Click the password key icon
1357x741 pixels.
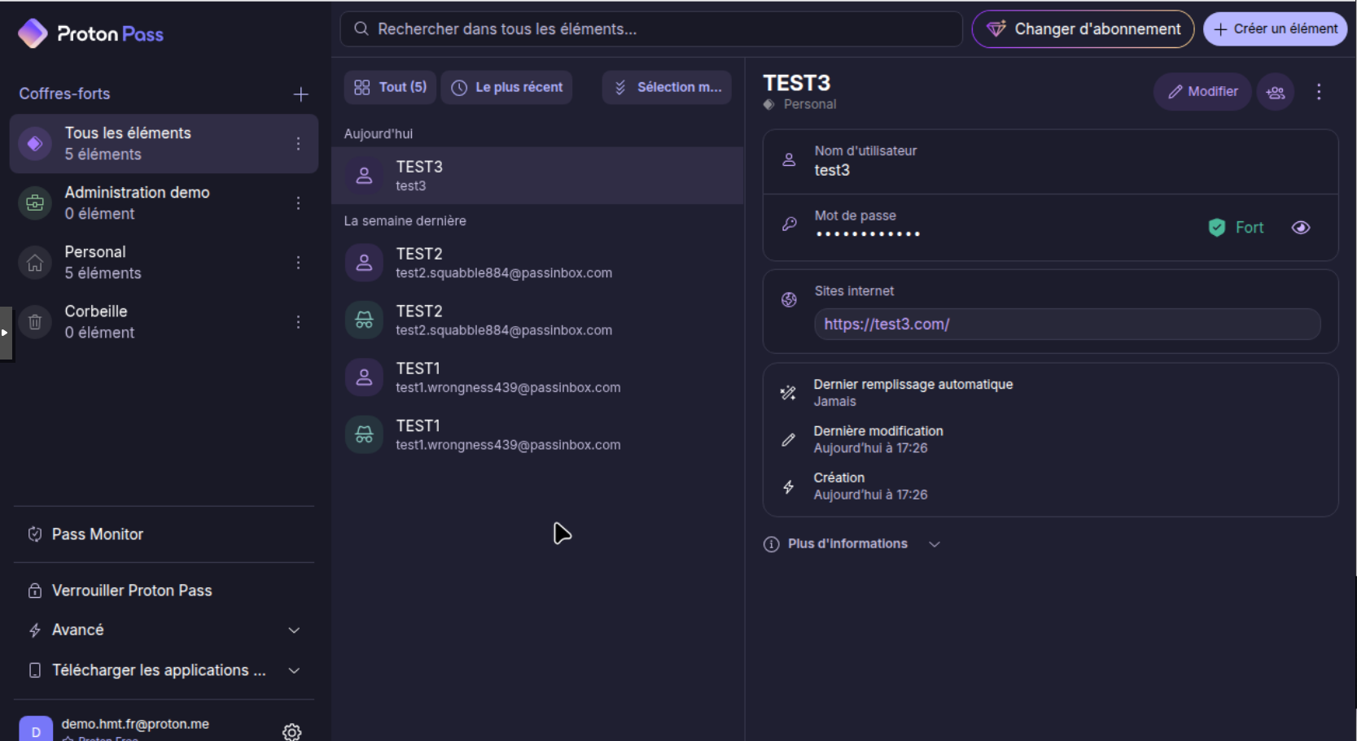[x=789, y=224]
